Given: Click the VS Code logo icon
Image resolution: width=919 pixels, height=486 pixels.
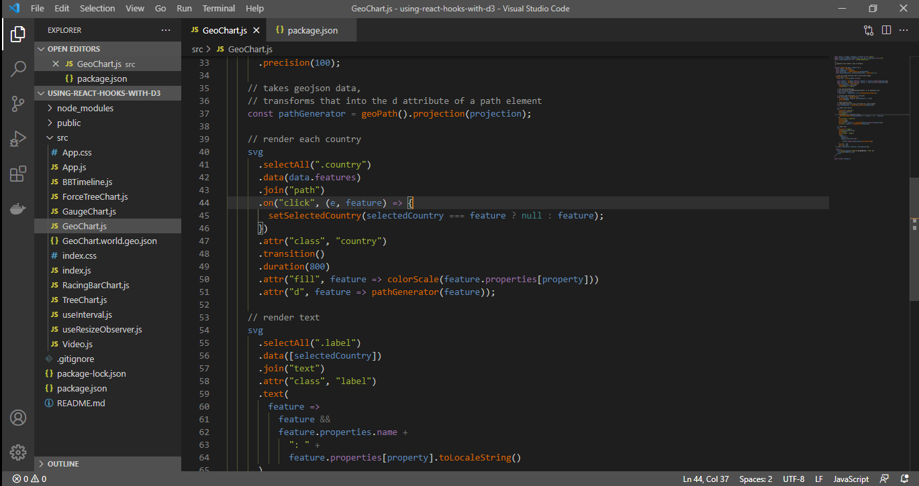Looking at the screenshot, I should click(14, 8).
